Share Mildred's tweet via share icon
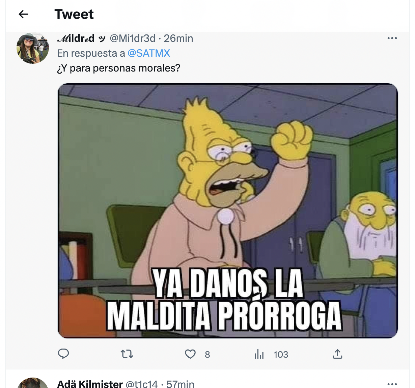The height and width of the screenshot is (388, 415). [337, 354]
